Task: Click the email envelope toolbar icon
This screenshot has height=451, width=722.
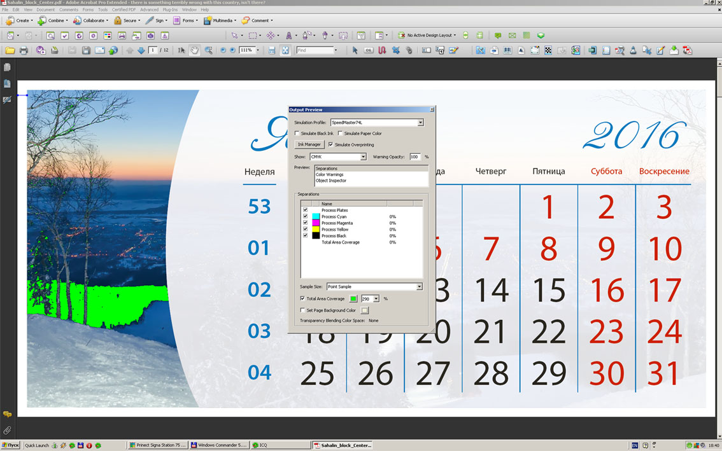Action: [100, 50]
